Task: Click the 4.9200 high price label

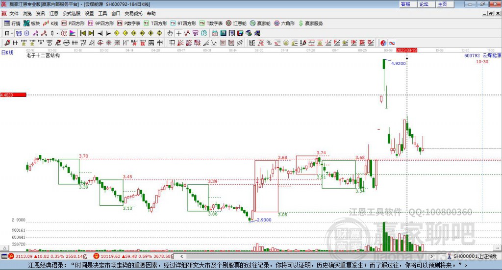Action: coord(398,64)
